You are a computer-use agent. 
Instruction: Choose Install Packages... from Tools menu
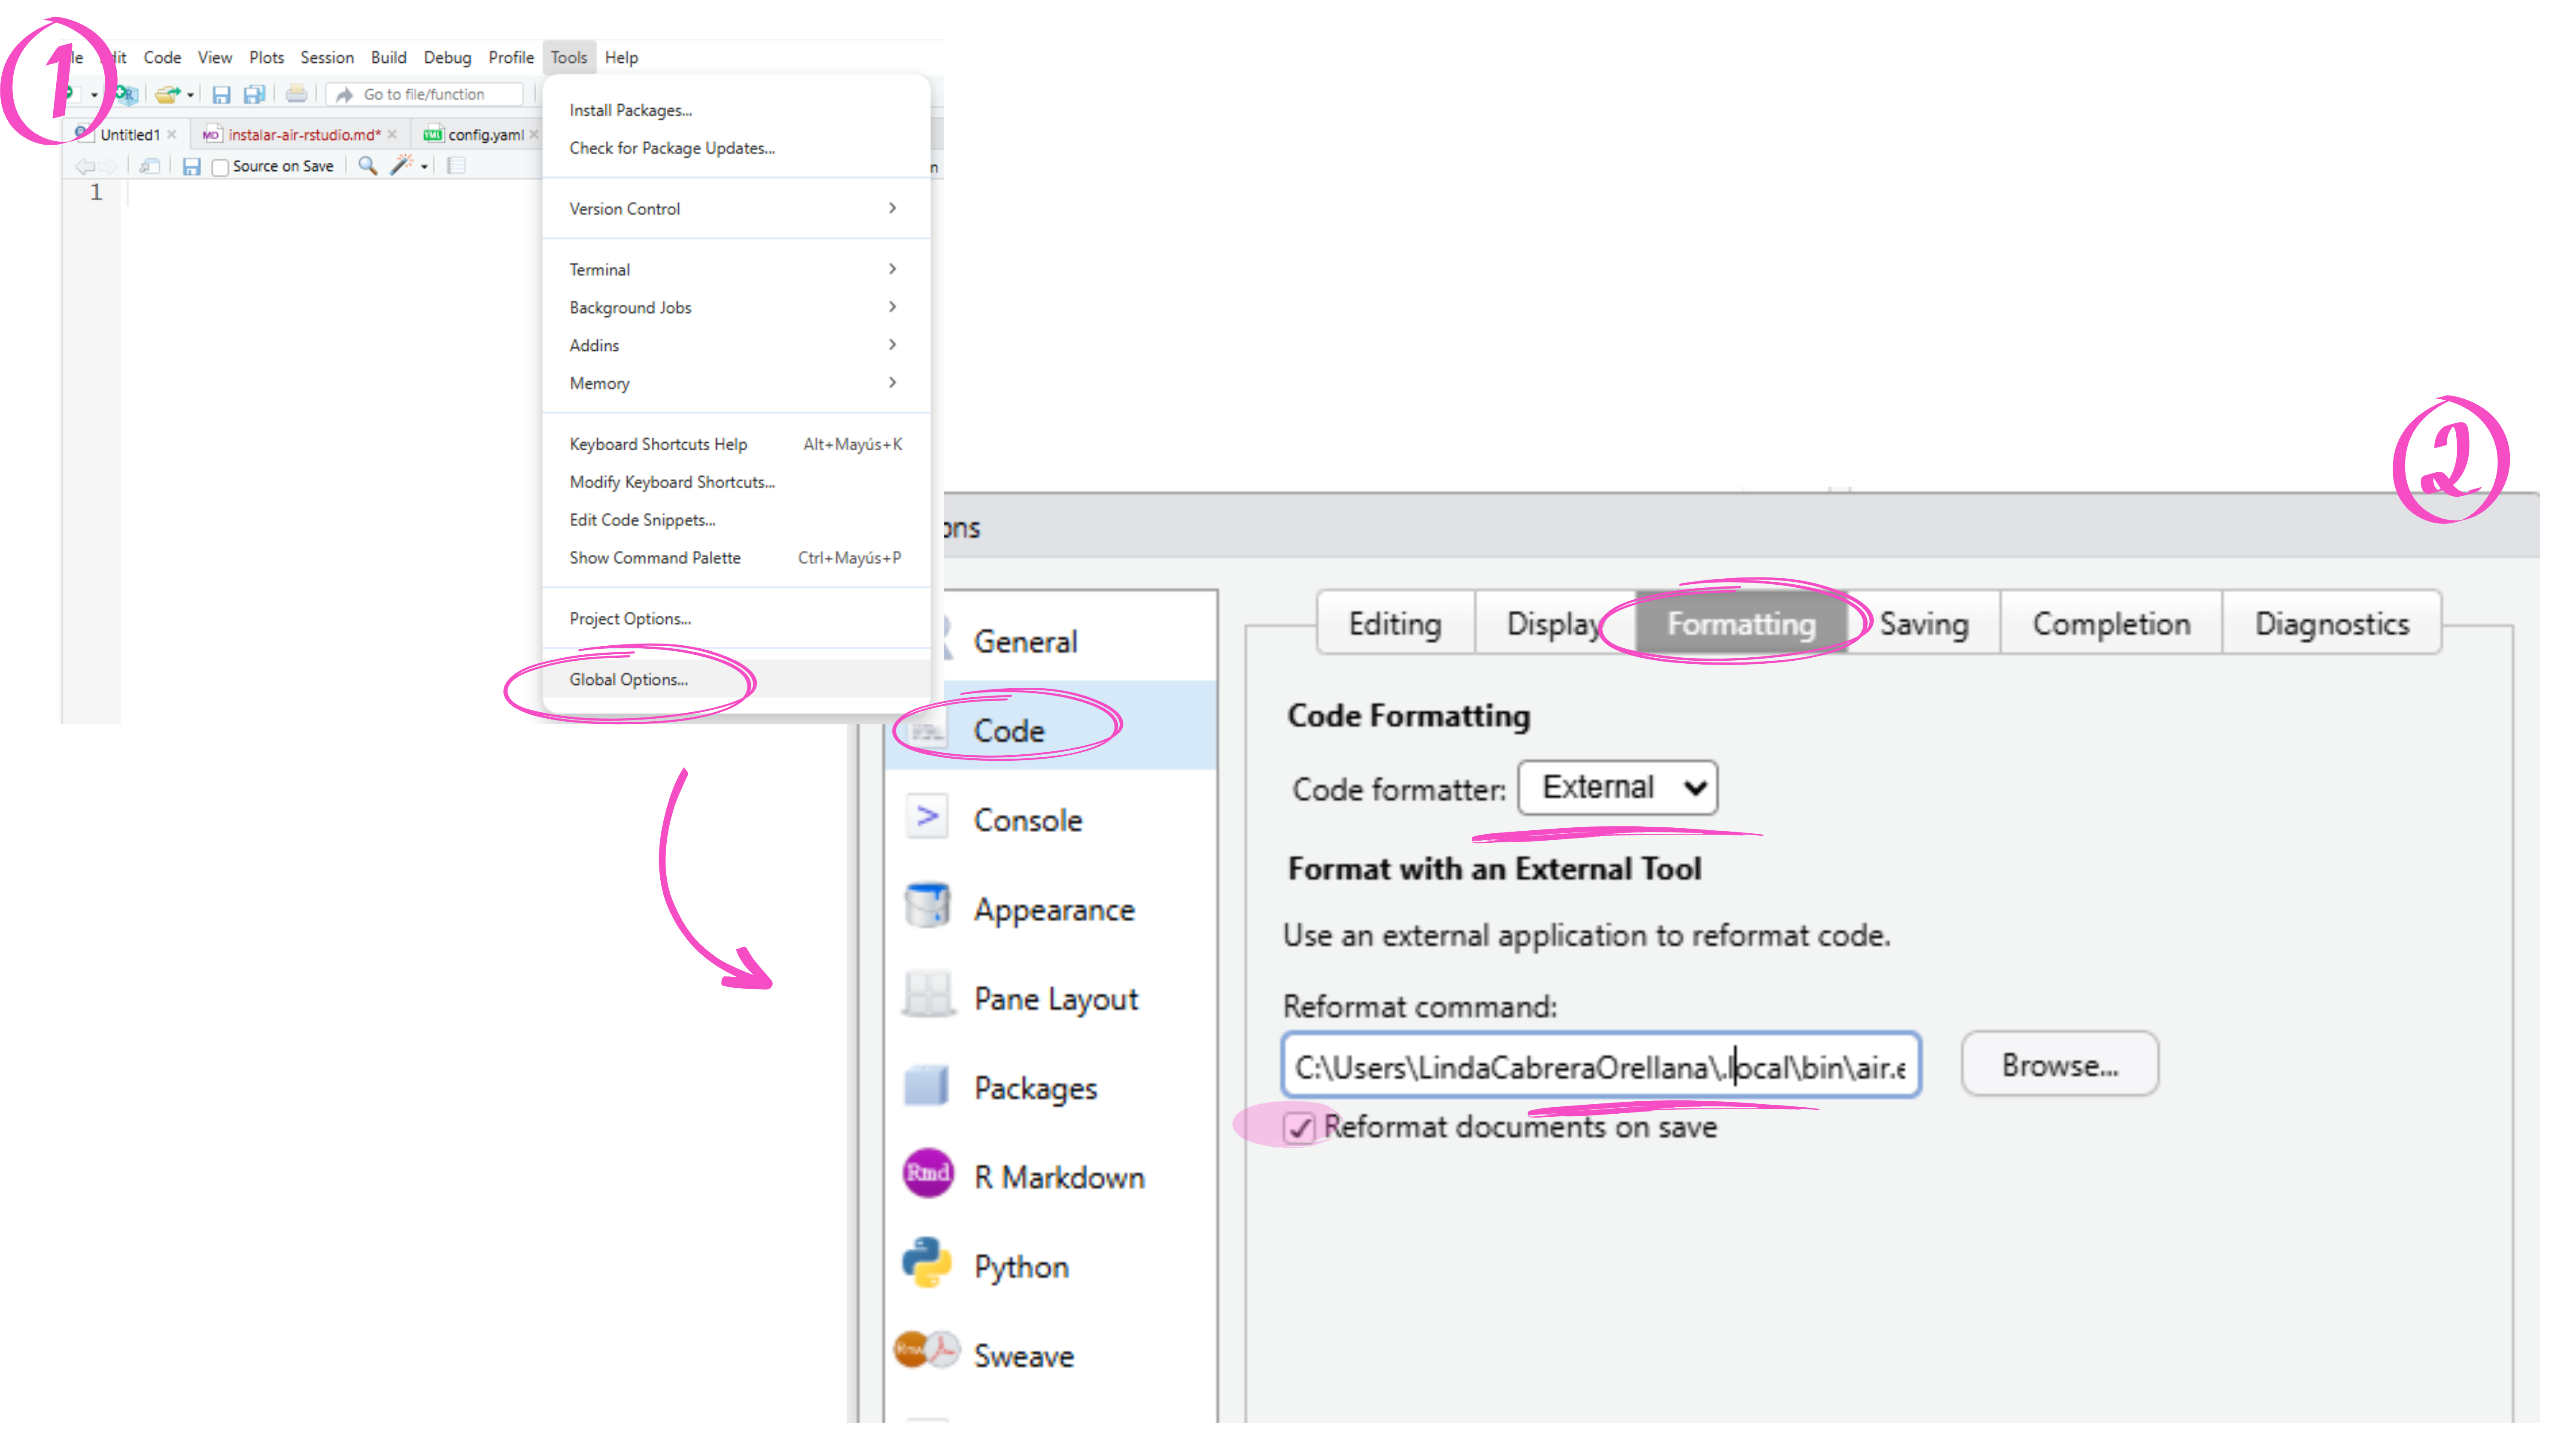pyautogui.click(x=736, y=110)
